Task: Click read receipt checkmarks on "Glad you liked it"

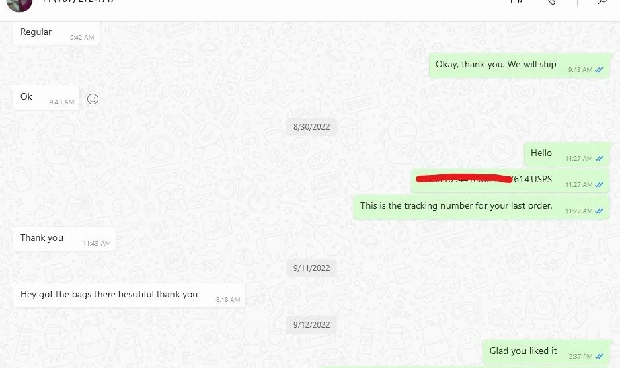Action: coord(599,357)
